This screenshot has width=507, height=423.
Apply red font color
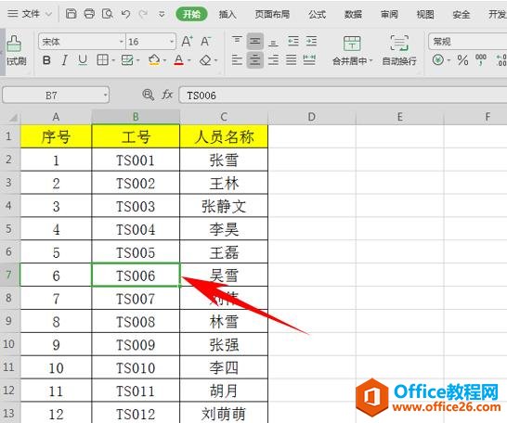[x=178, y=60]
